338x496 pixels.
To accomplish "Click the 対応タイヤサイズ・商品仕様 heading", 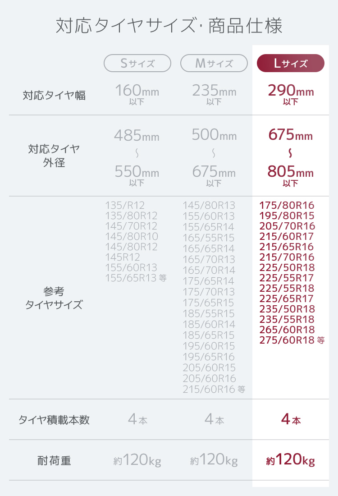I will click(169, 26).
